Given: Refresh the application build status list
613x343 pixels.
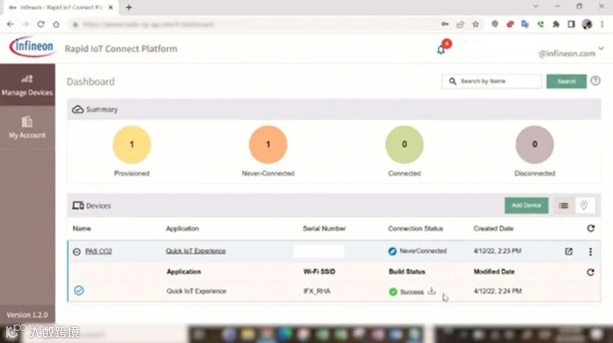Looking at the screenshot, I should tap(590, 272).
